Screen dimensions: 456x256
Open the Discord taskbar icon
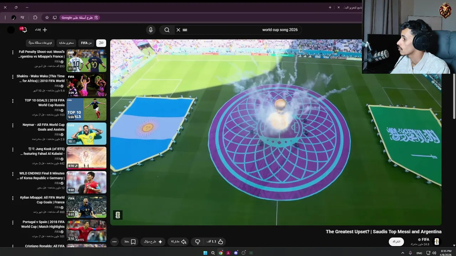(236, 253)
